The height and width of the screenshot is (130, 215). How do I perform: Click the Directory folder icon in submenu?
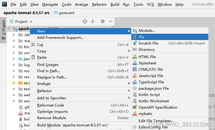click(x=135, y=49)
